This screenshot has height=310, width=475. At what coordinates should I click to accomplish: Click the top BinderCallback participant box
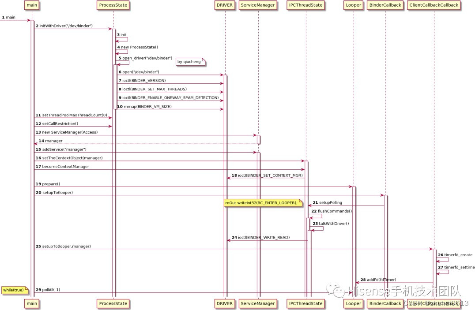(x=385, y=5)
